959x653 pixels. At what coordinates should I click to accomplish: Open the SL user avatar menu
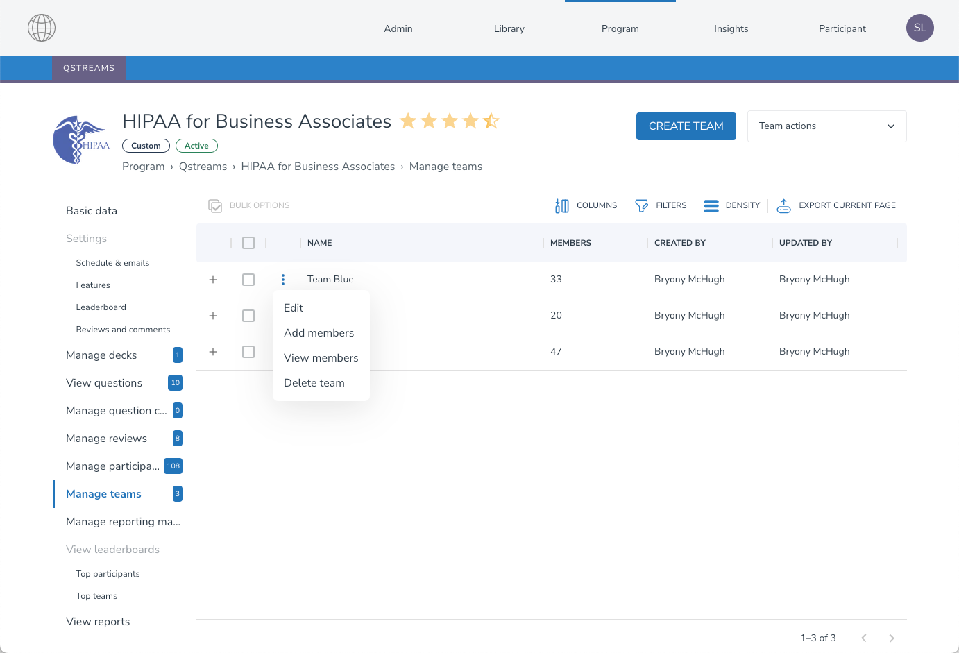point(920,28)
